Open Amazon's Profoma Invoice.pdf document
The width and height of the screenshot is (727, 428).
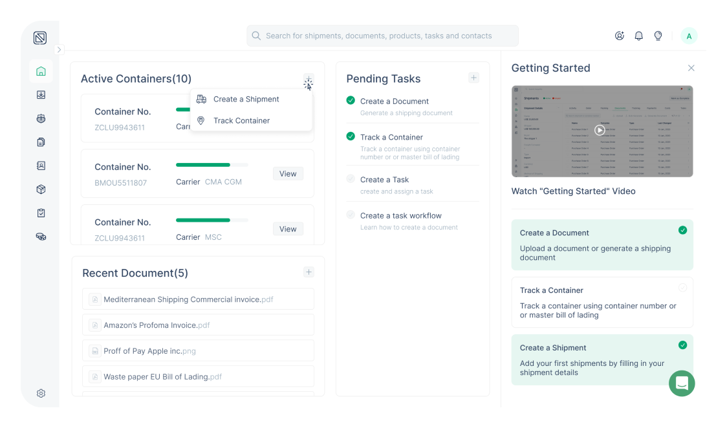157,325
